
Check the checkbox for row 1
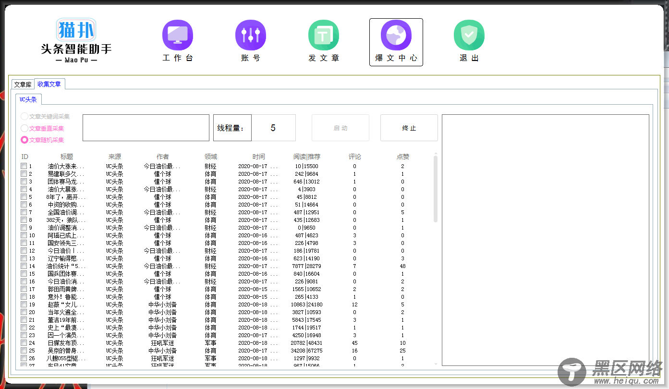tap(24, 166)
